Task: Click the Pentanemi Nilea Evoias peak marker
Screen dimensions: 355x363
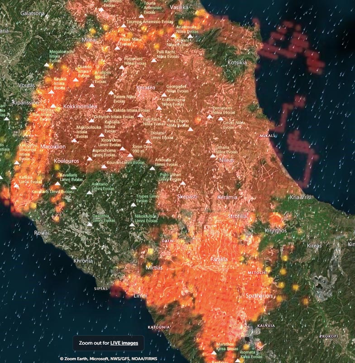Action: tap(210, 117)
